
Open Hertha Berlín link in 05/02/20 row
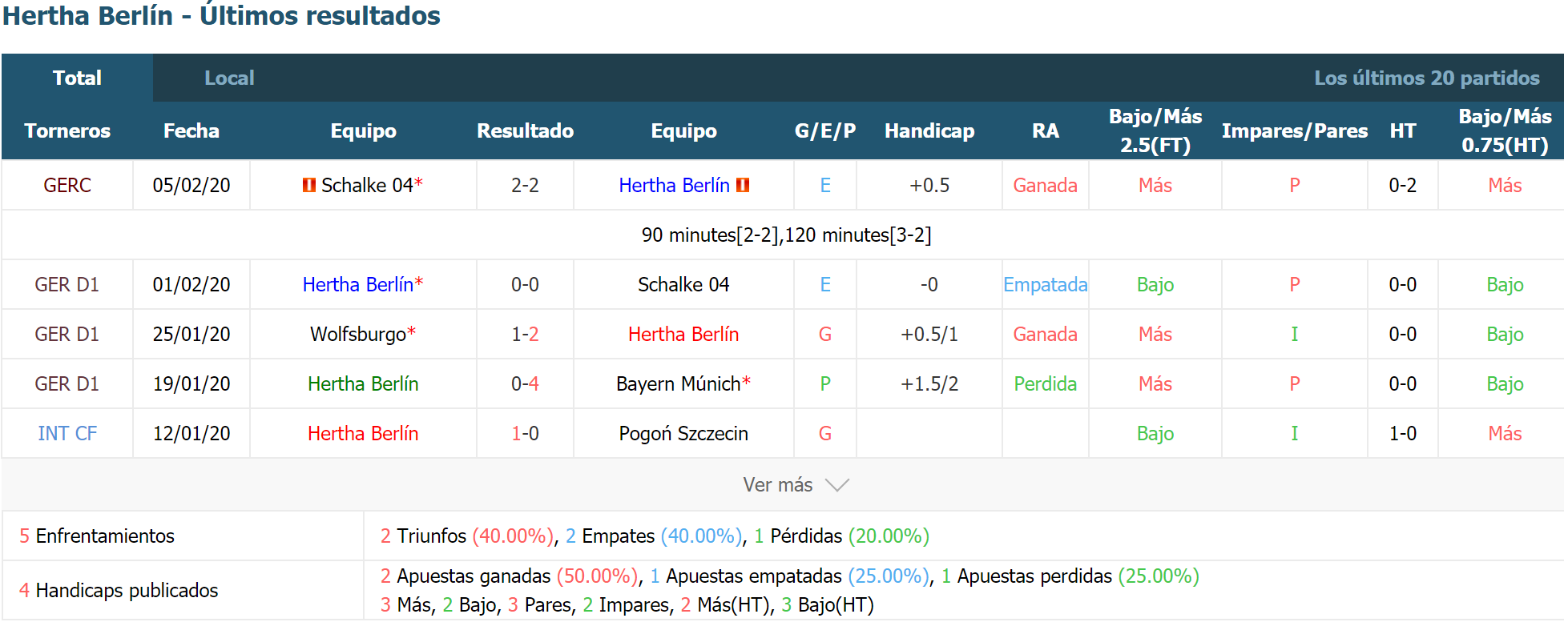[674, 185]
